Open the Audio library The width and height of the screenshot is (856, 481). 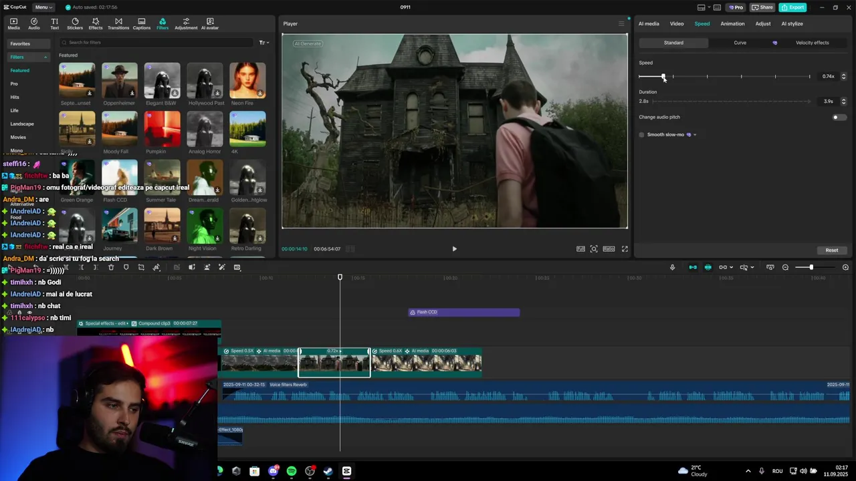tap(33, 24)
